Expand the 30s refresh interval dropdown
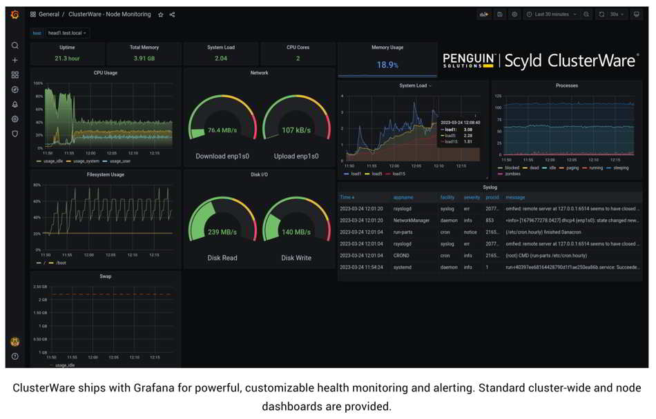656x419 pixels. tap(616, 14)
